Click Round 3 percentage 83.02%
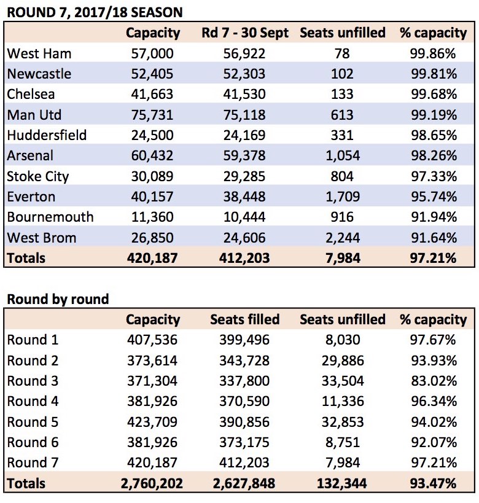 coord(434,381)
